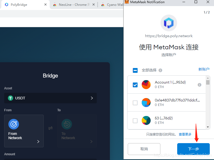
Task: Click the From Network chevron arrow
Action: pos(38,142)
